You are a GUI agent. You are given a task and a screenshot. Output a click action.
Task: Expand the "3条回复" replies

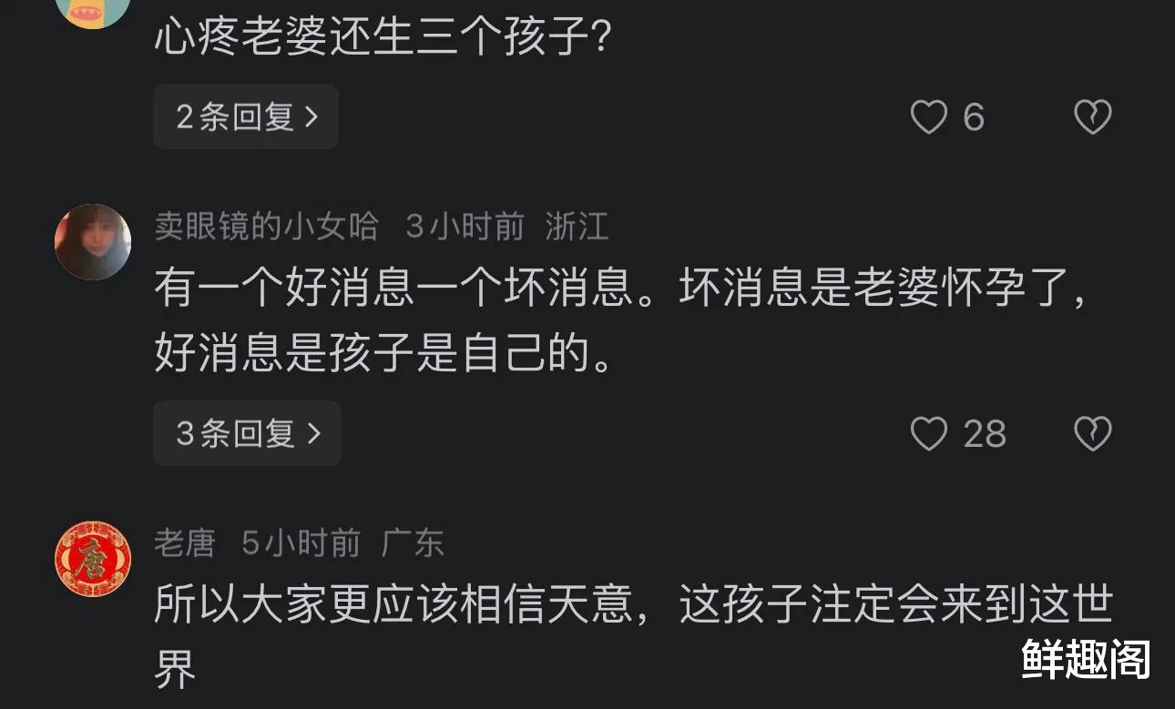tap(248, 433)
